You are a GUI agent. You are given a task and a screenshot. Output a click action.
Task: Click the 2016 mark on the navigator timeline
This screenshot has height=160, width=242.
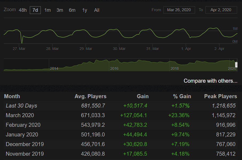coord(114,68)
